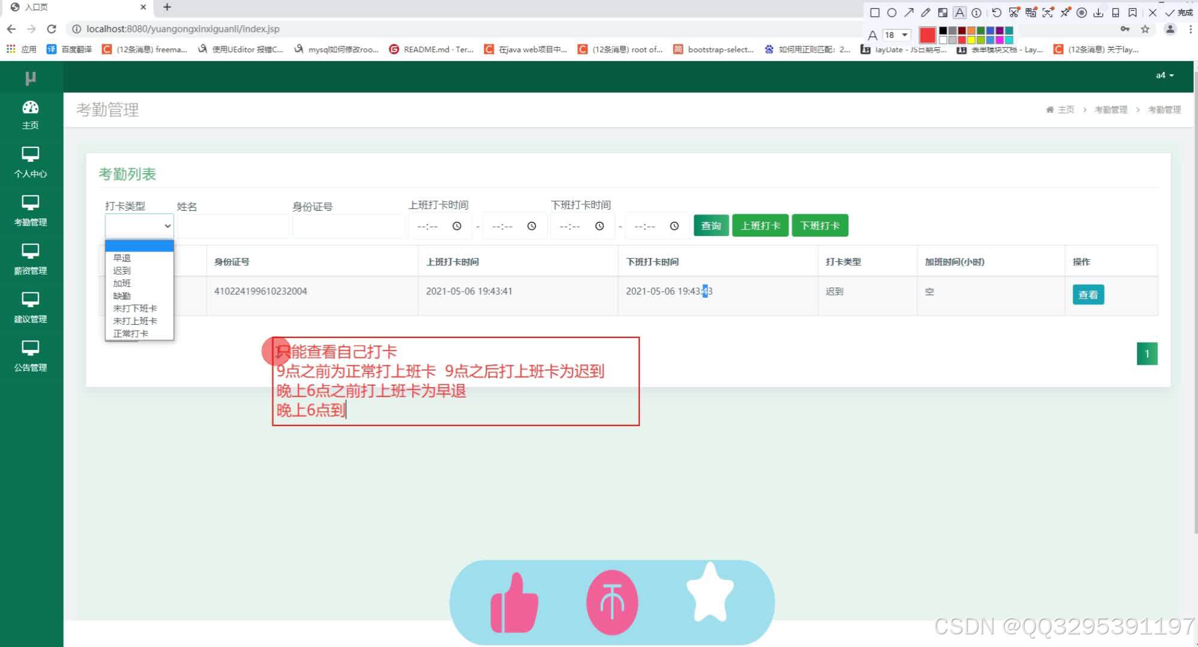Open the font size 18 dropdown
This screenshot has height=647, width=1198.
click(x=897, y=35)
